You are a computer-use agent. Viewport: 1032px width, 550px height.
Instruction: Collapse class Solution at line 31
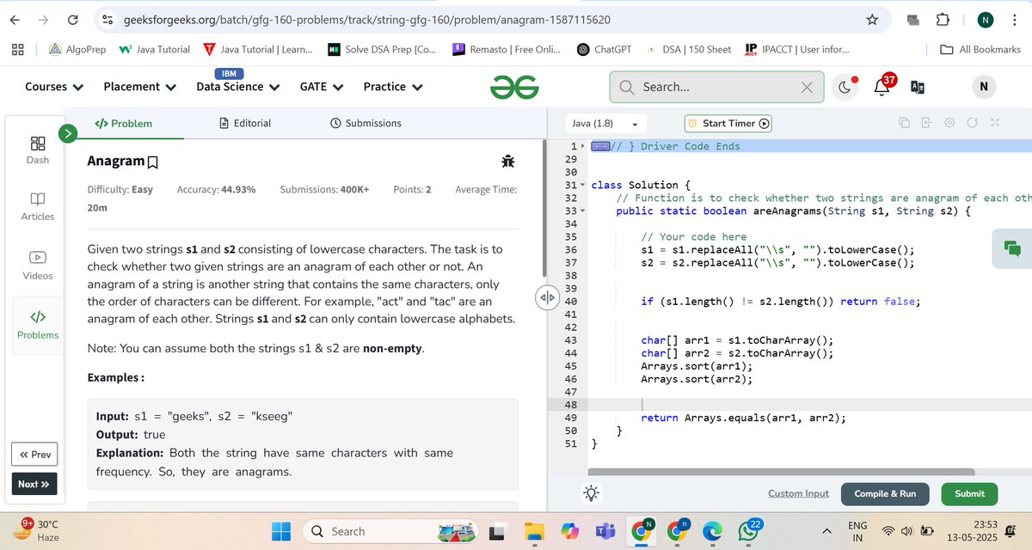coord(582,185)
